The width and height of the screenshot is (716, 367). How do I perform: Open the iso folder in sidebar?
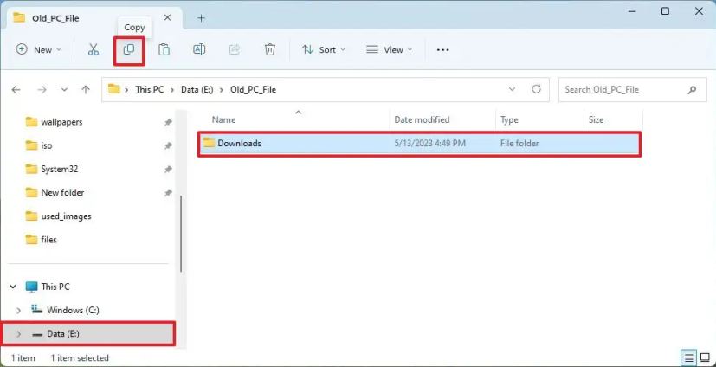point(47,145)
